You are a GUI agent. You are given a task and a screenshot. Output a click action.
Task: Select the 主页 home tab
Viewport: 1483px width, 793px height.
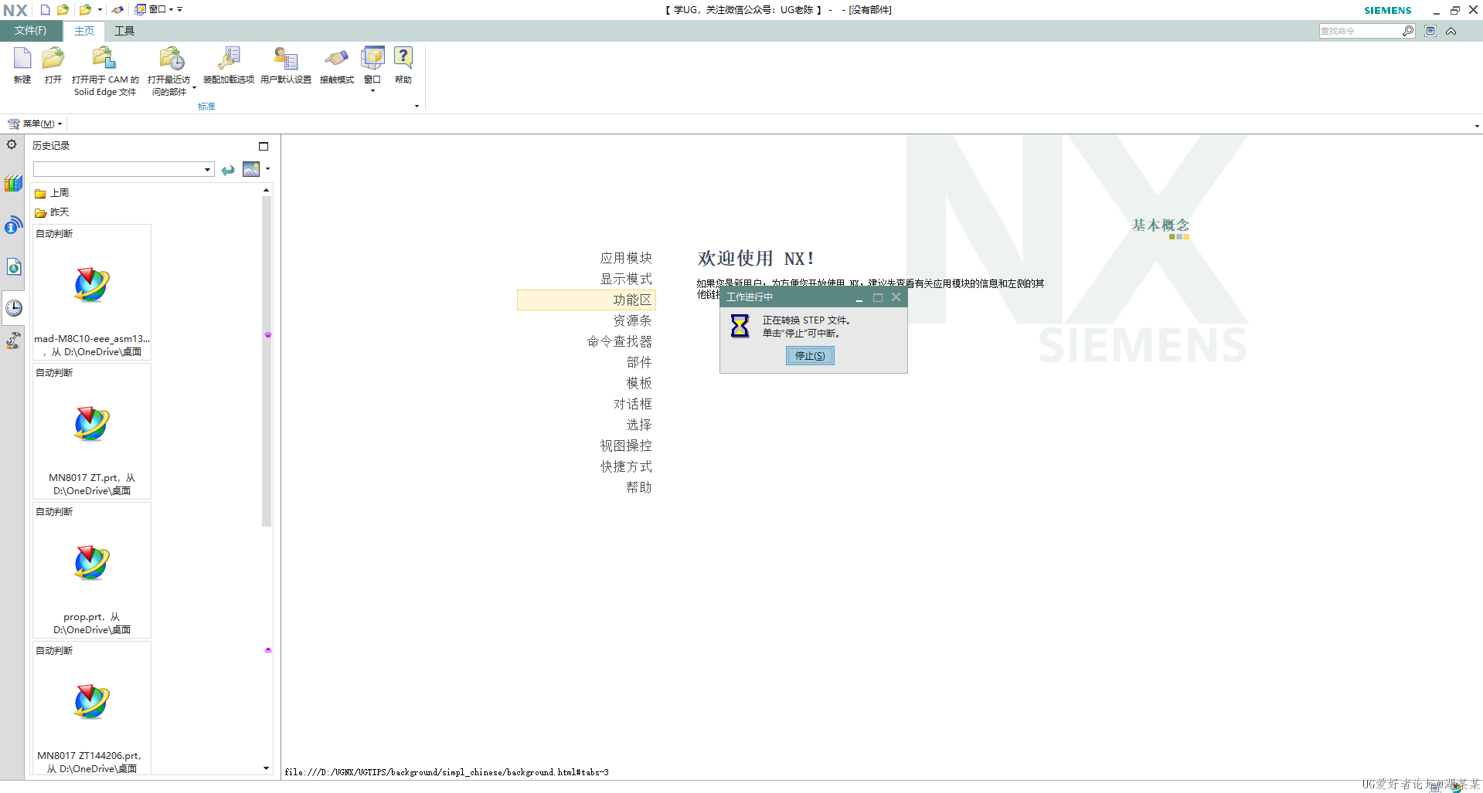point(84,31)
